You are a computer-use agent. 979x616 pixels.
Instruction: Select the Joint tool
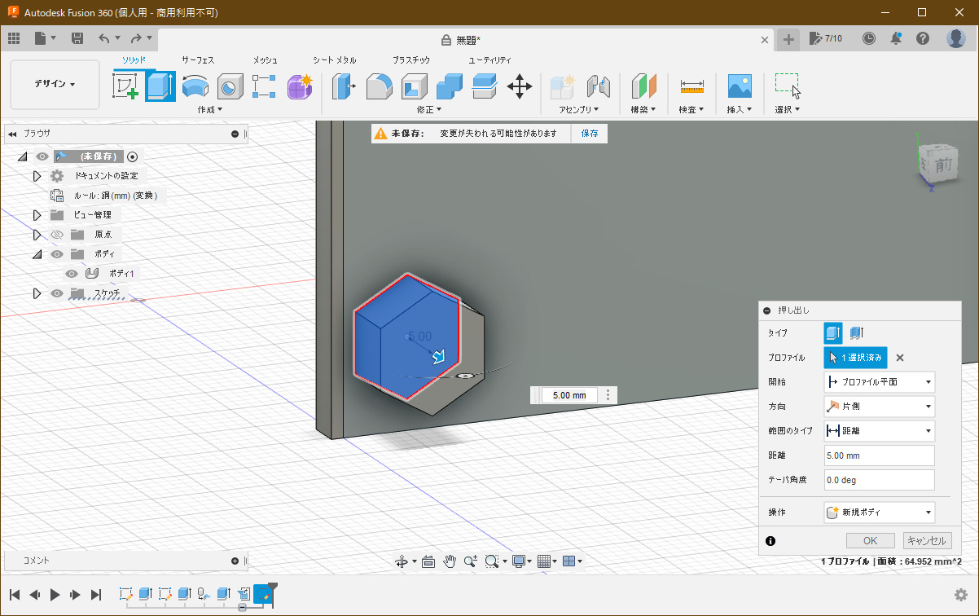598,86
